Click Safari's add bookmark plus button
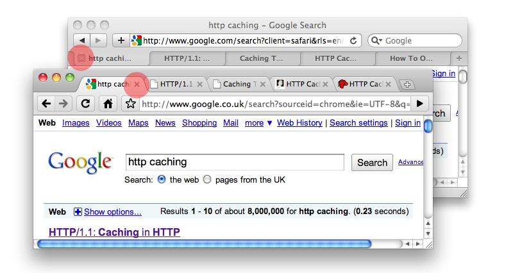 coord(121,40)
